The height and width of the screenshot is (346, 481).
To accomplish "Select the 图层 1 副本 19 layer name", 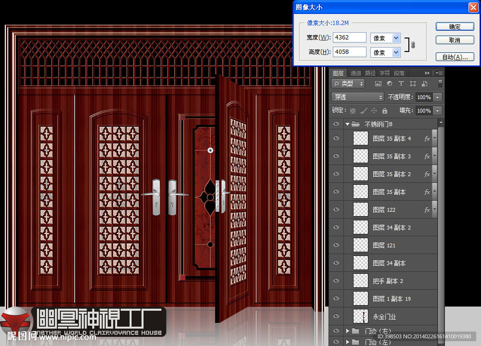I will coord(392,299).
